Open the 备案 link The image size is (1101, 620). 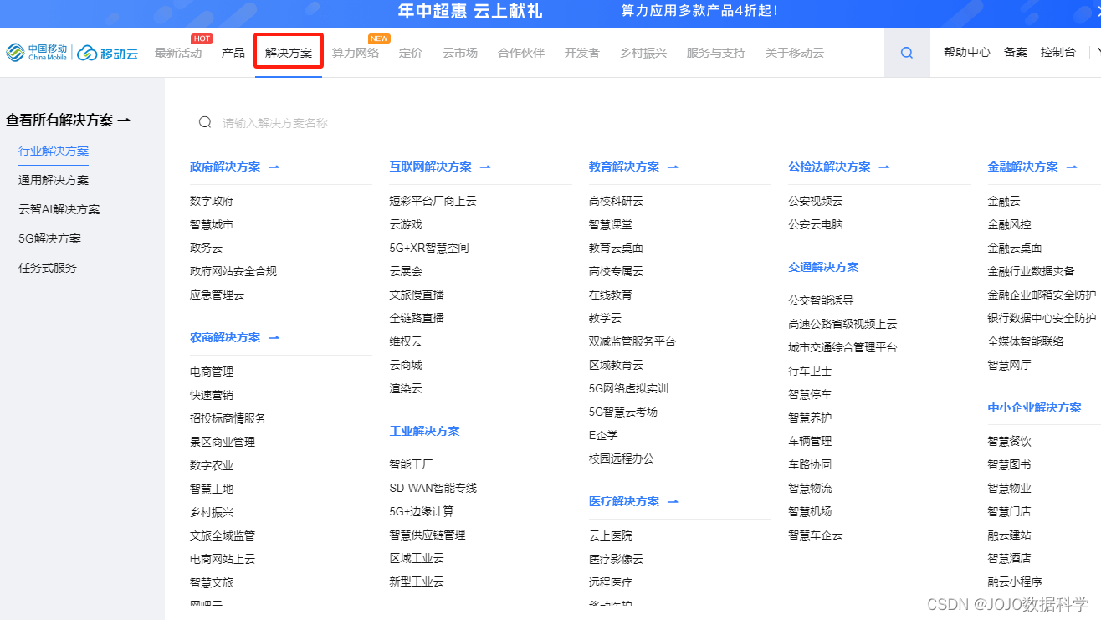(x=1016, y=52)
